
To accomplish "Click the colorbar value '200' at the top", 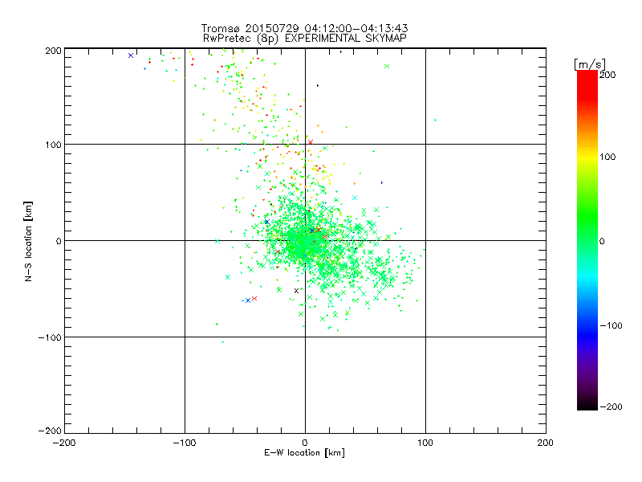I will pyautogui.click(x=607, y=75).
